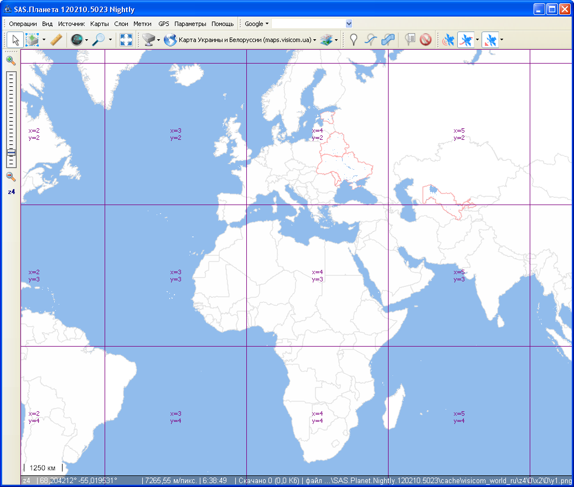Screen dimensions: 574x487
Task: Click the magnifier search icon in toolbar
Action: point(99,40)
